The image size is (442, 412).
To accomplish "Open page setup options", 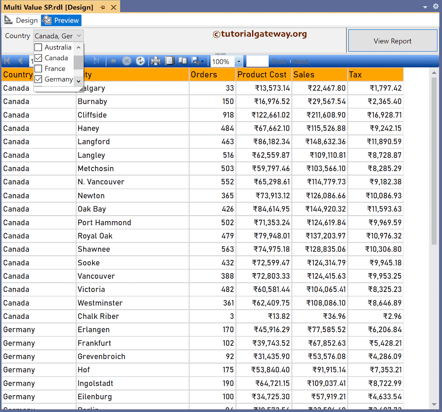I will [182, 60].
